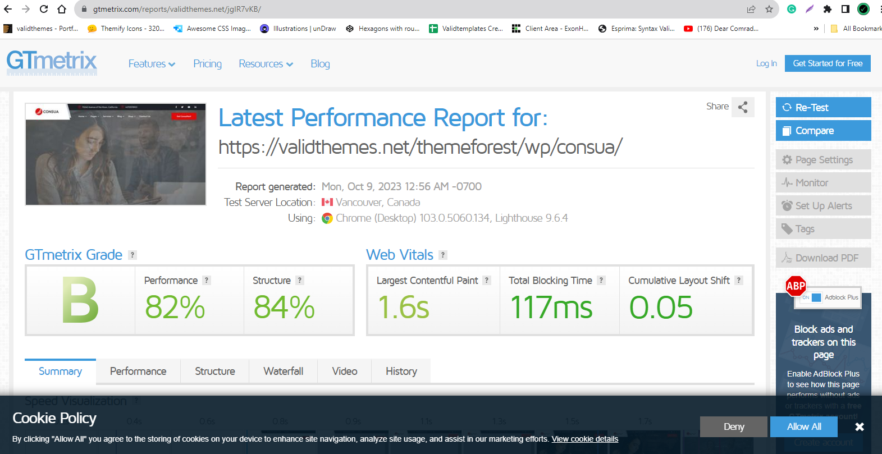Open Page Settings

[824, 160]
